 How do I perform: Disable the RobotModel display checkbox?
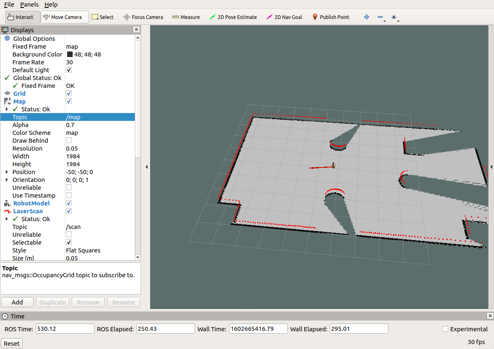click(69, 203)
